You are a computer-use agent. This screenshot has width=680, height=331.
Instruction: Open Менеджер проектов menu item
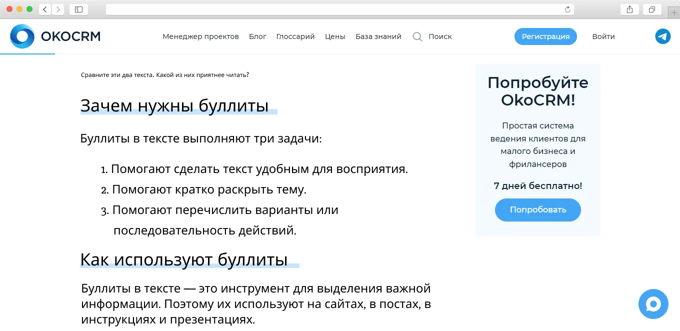200,36
